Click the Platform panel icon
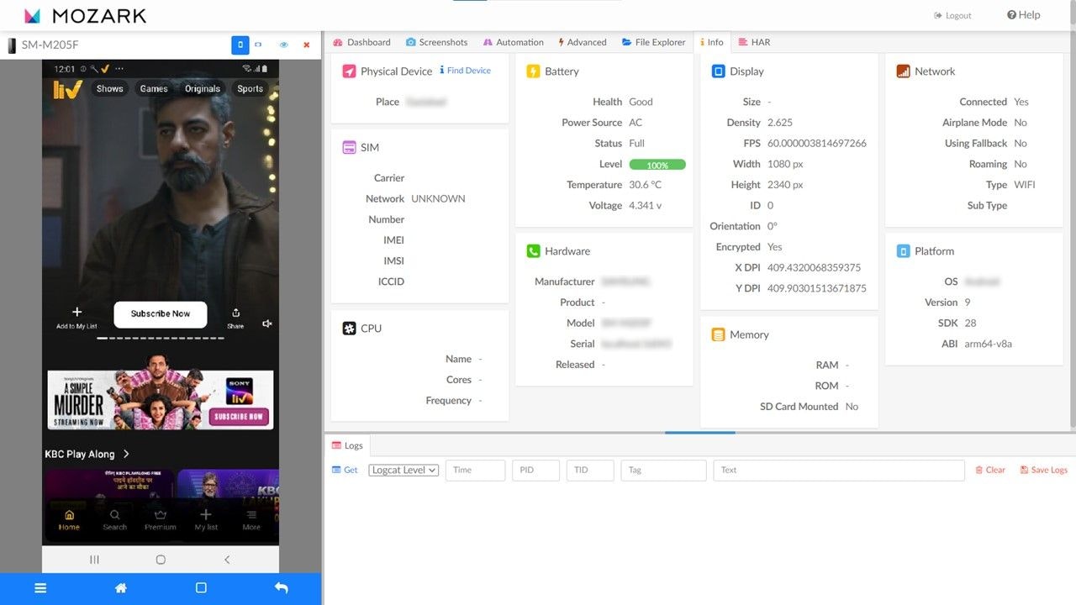This screenshot has height=605, width=1076. [x=903, y=251]
